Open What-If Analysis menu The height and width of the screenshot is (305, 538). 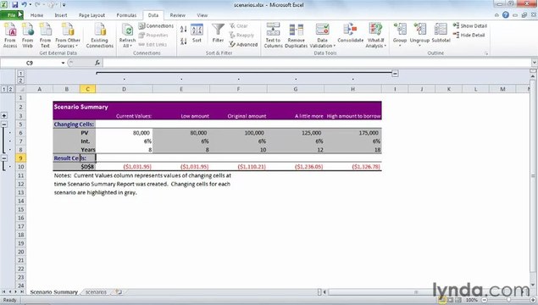tap(375, 36)
